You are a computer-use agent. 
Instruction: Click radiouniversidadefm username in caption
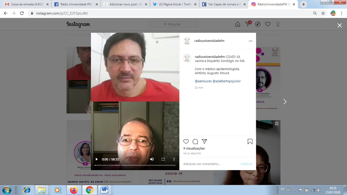point(210,57)
